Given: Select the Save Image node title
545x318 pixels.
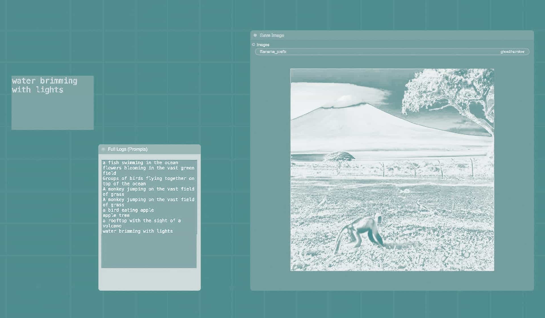Looking at the screenshot, I should point(272,35).
